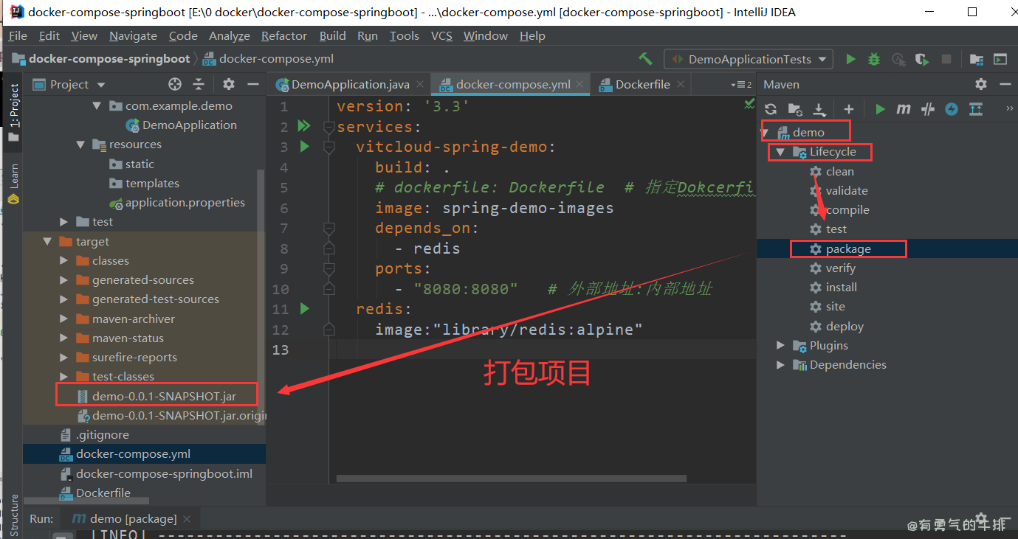Open the Structure side tool window
1018x539 pixels.
pyautogui.click(x=13, y=515)
